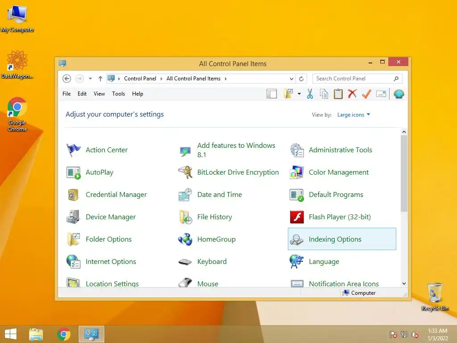Open the Internet Options globe icon

coord(73,261)
